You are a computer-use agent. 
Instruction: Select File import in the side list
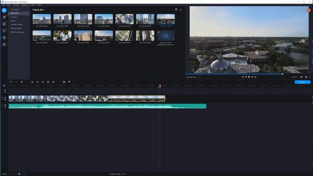tap(15, 9)
